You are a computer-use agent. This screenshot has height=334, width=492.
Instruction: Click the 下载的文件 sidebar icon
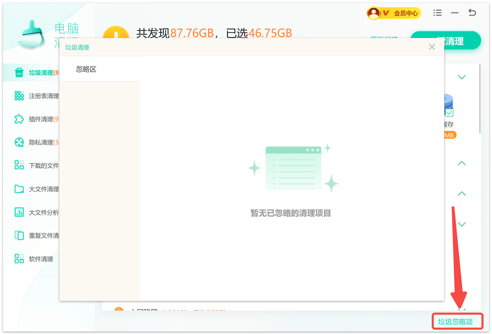click(x=19, y=165)
